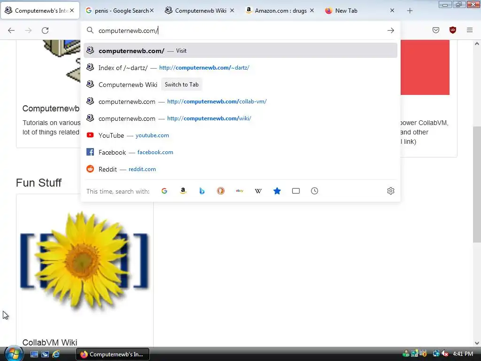The width and height of the screenshot is (481, 361).
Task: Choose the YouTube youtube.com suggestion
Action: [x=240, y=135]
